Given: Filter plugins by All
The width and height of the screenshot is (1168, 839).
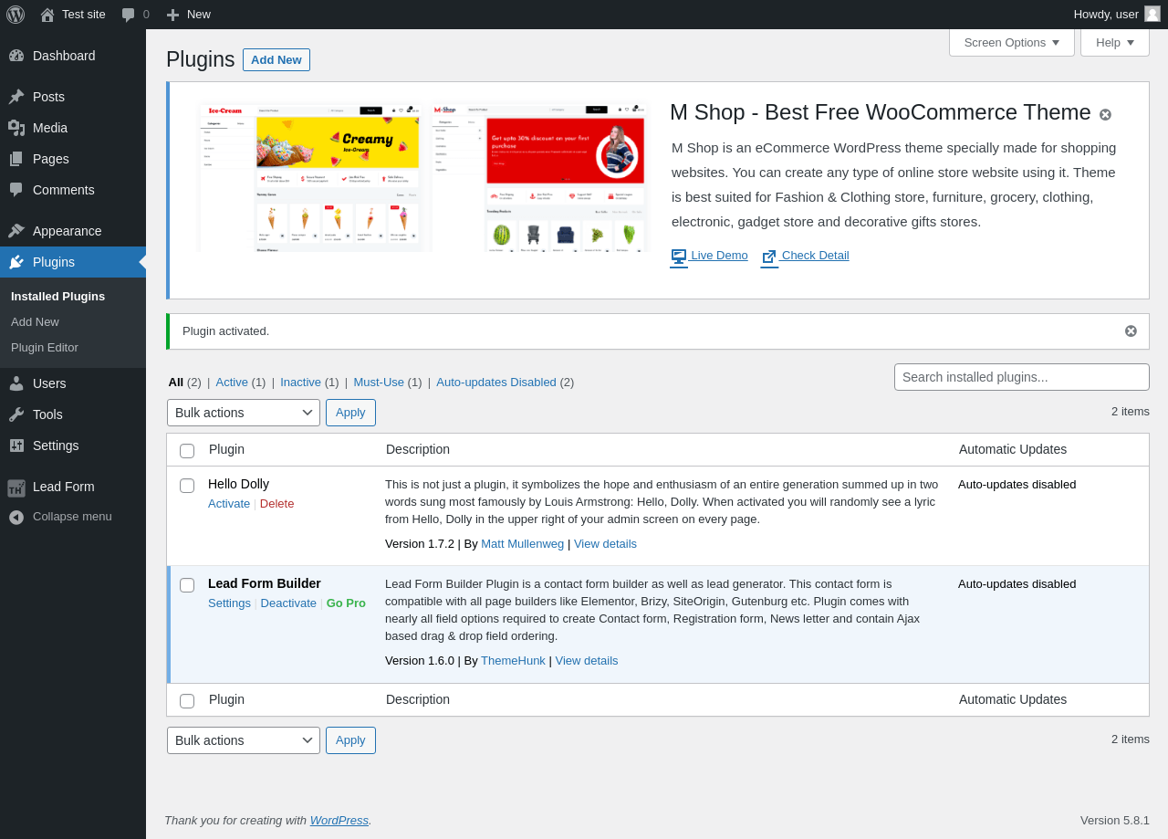Looking at the screenshot, I should point(175,383).
